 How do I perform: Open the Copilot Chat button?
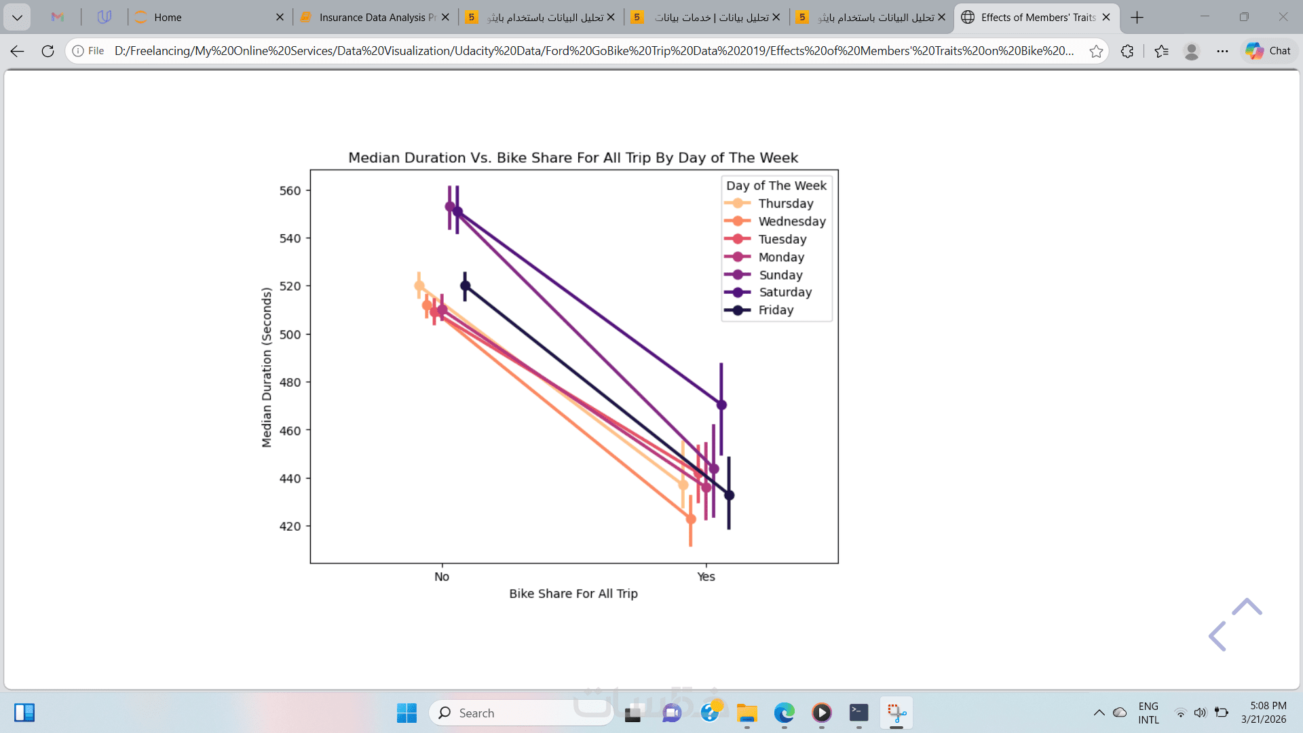coord(1268,51)
